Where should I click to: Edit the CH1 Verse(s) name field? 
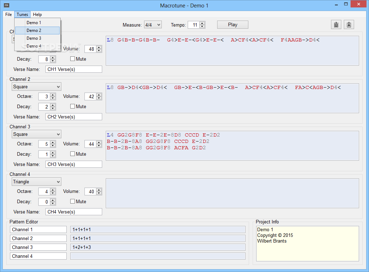74,69
